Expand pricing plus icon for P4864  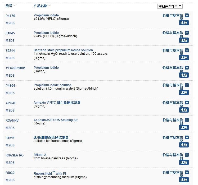pyautogui.click(x=187, y=85)
